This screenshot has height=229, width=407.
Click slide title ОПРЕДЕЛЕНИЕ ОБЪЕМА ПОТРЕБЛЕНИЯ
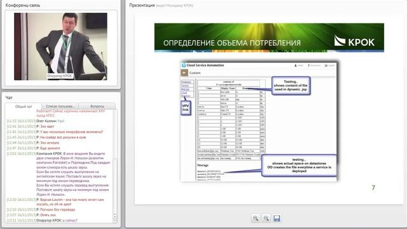231,43
